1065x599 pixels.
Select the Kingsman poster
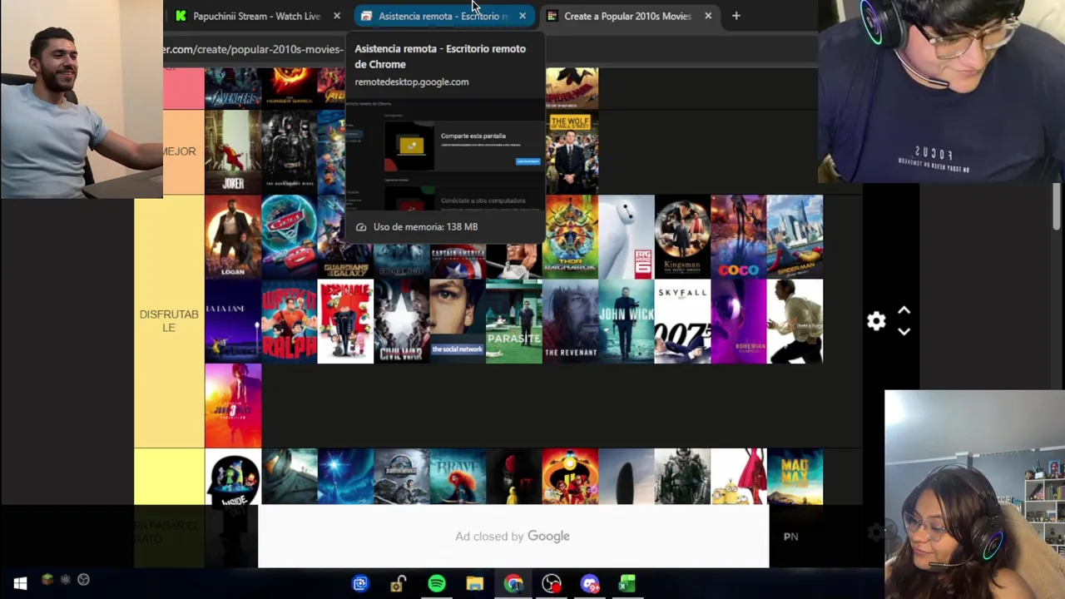[682, 236]
